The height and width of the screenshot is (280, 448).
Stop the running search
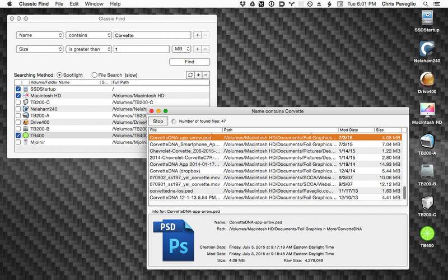pyautogui.click(x=158, y=121)
